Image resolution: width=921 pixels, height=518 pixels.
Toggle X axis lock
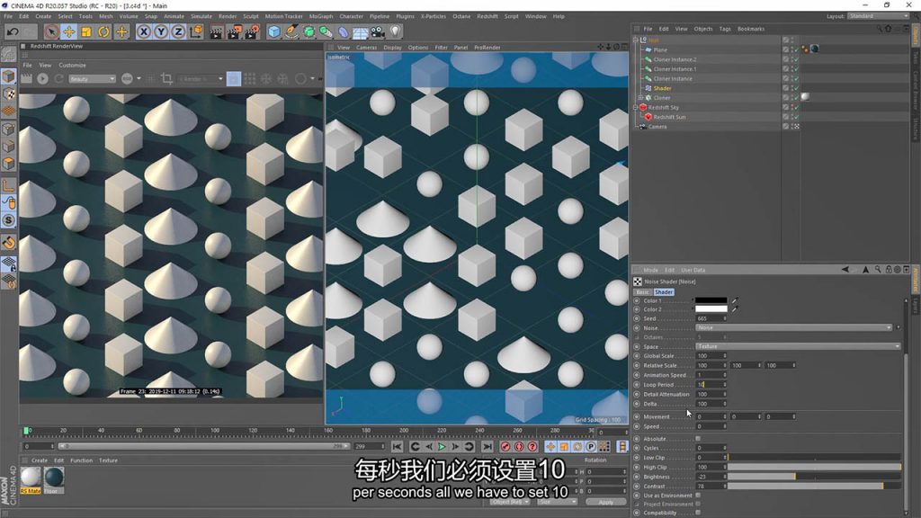click(144, 31)
